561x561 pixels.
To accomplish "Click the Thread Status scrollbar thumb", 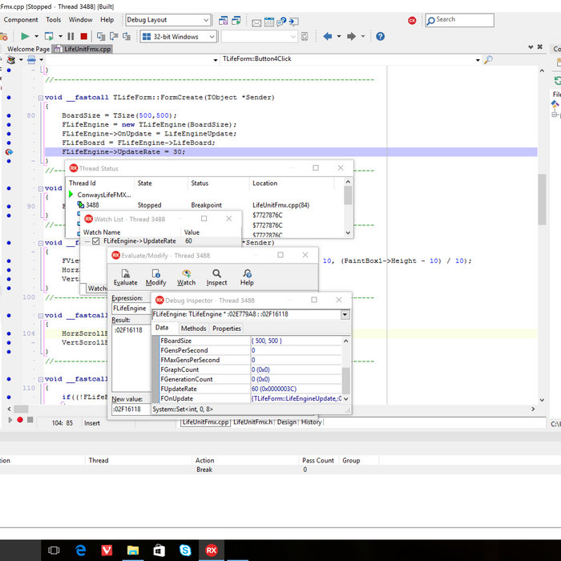I will [348, 196].
